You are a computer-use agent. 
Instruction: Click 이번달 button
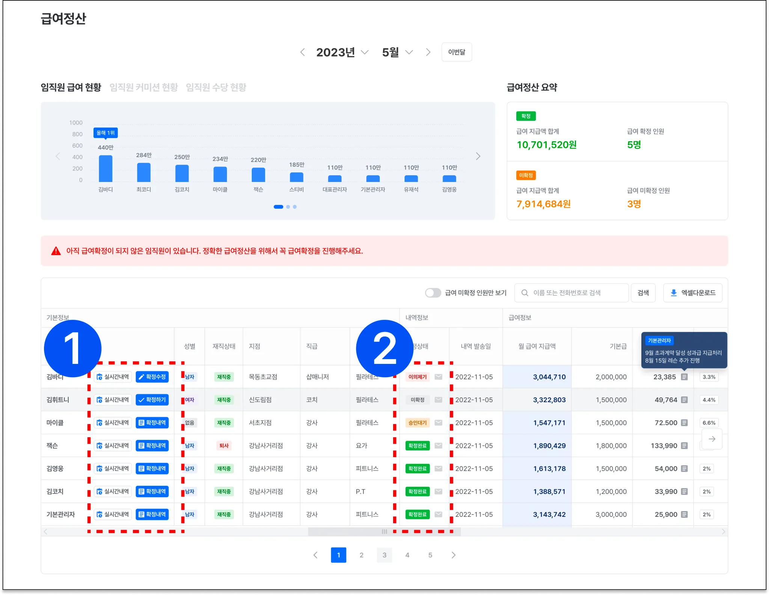point(456,52)
